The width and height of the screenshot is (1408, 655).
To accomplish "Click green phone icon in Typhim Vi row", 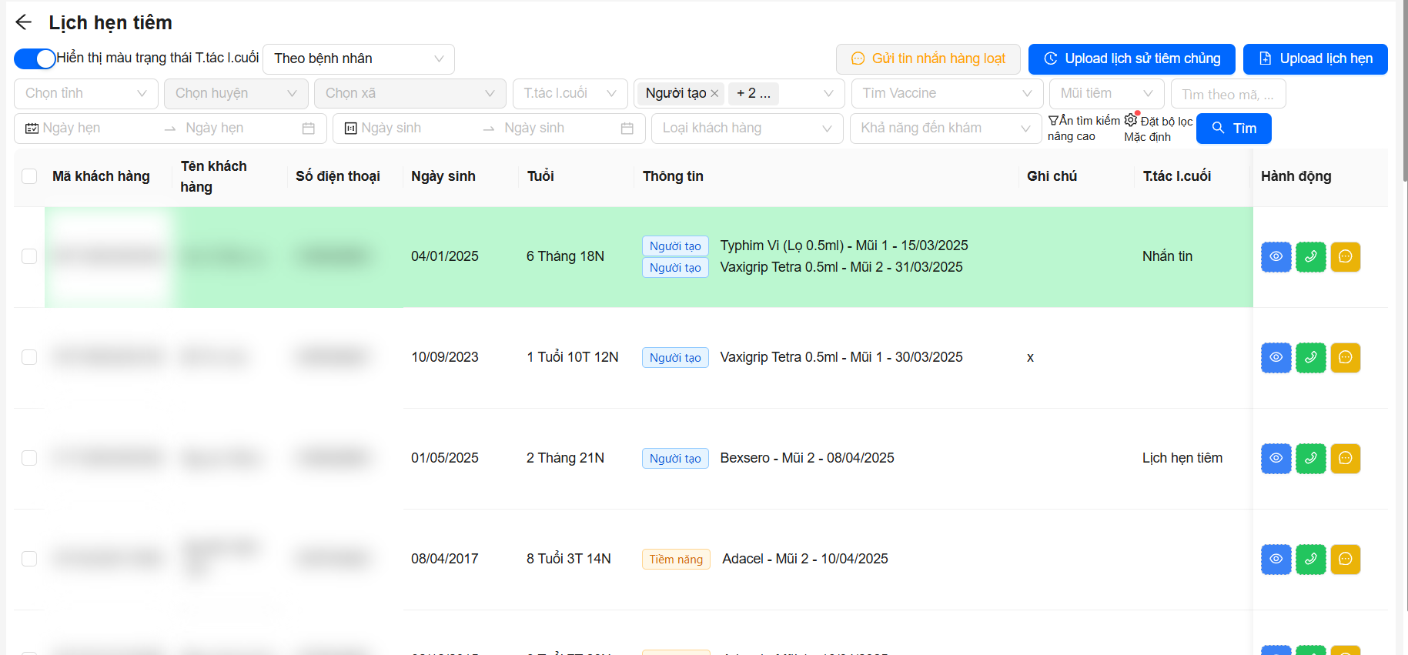I will [x=1310, y=256].
